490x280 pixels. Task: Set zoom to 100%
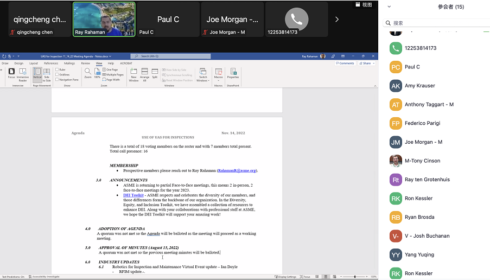[x=97, y=73]
